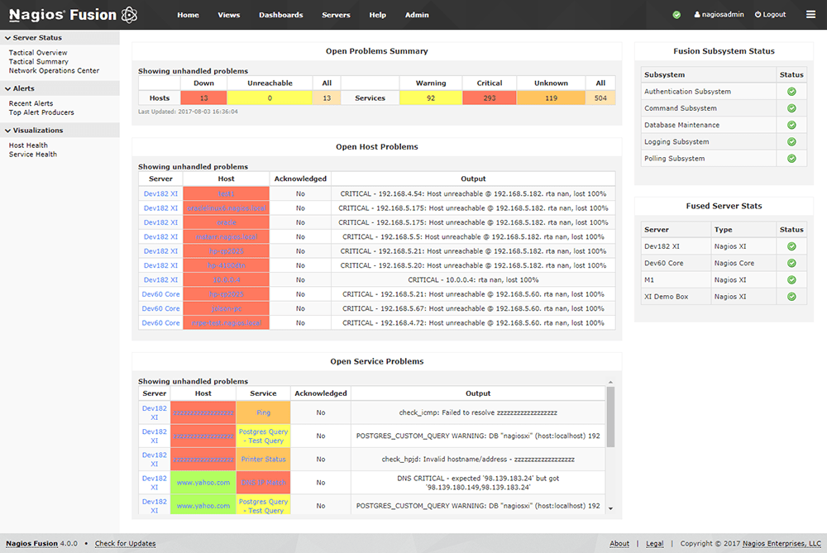Click the yellow Warning services count 92

[431, 98]
